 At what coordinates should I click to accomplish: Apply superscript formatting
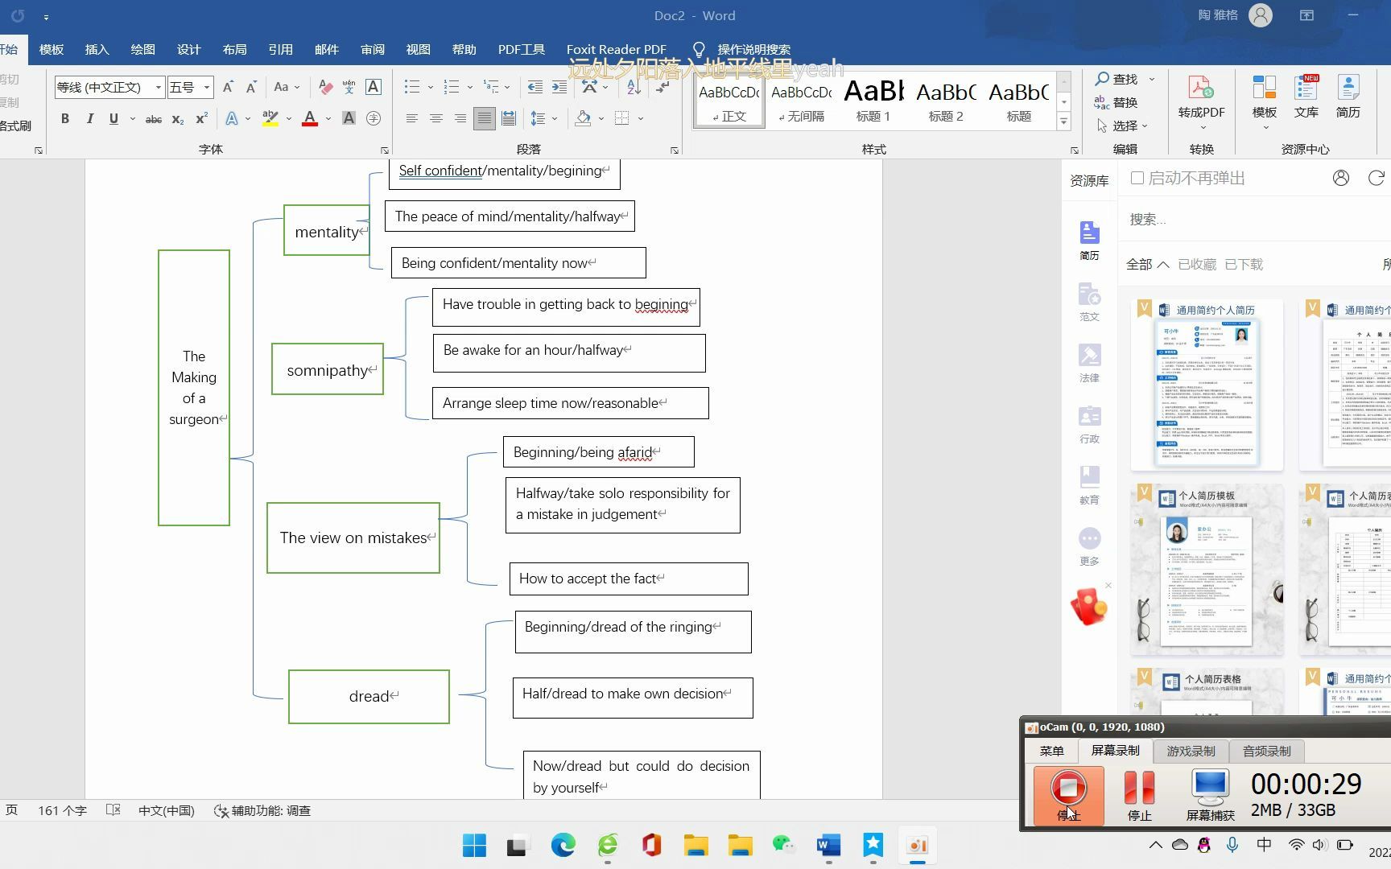(201, 118)
